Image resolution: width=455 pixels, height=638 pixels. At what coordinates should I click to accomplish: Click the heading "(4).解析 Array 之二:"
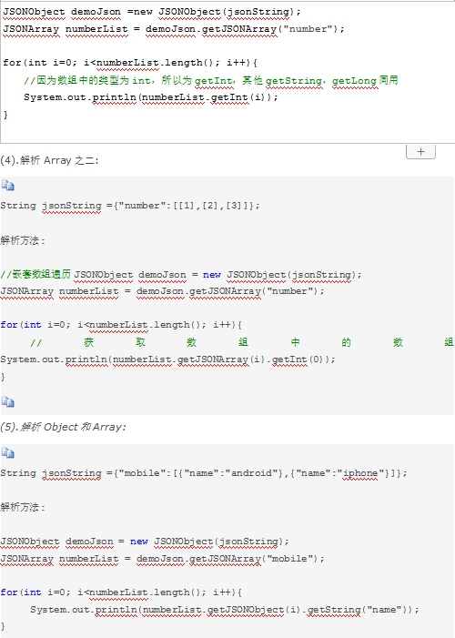click(x=50, y=160)
